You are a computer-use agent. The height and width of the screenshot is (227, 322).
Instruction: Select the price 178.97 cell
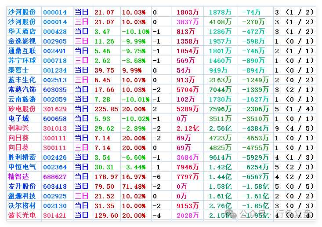[x=106, y=177]
